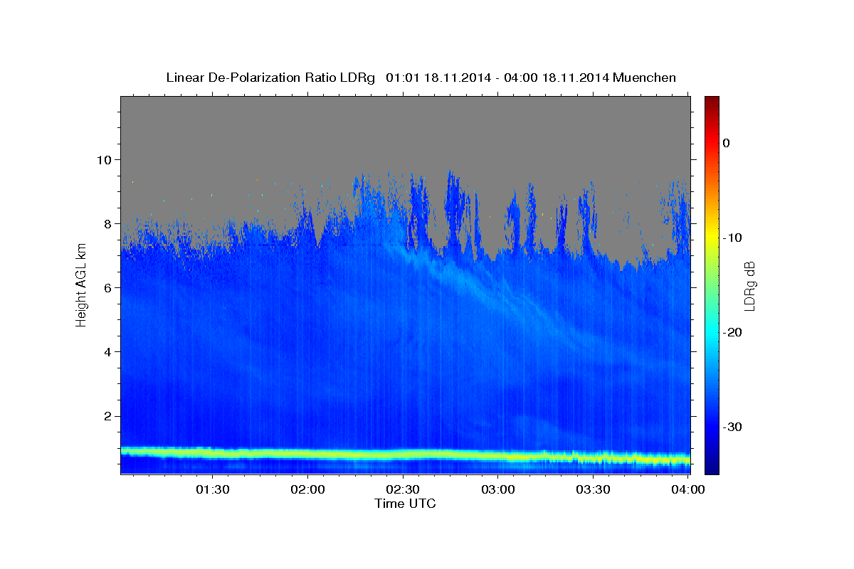Click the 'Height AGL km' axis label
This screenshot has width=854, height=569.
click(81, 285)
